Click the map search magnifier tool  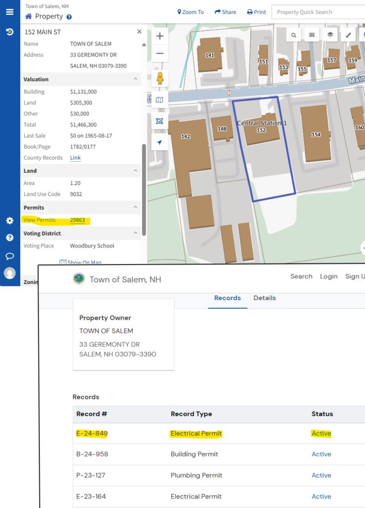(x=294, y=35)
